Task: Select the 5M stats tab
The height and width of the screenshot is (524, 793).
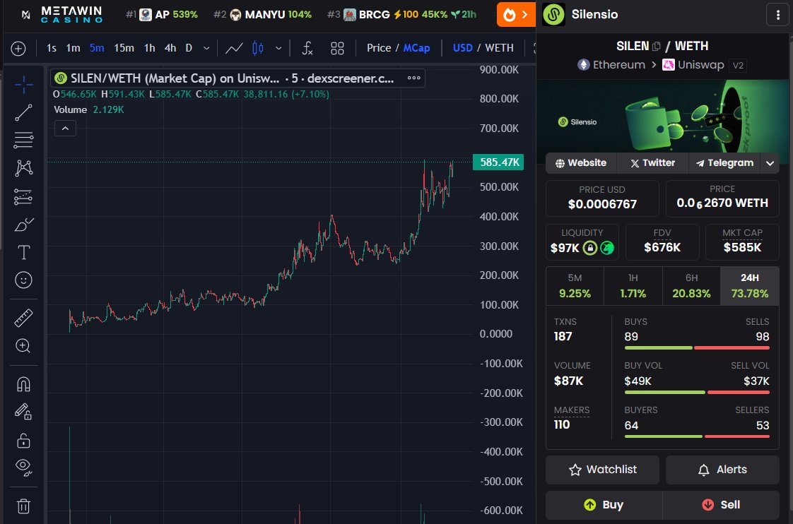Action: tap(575, 286)
